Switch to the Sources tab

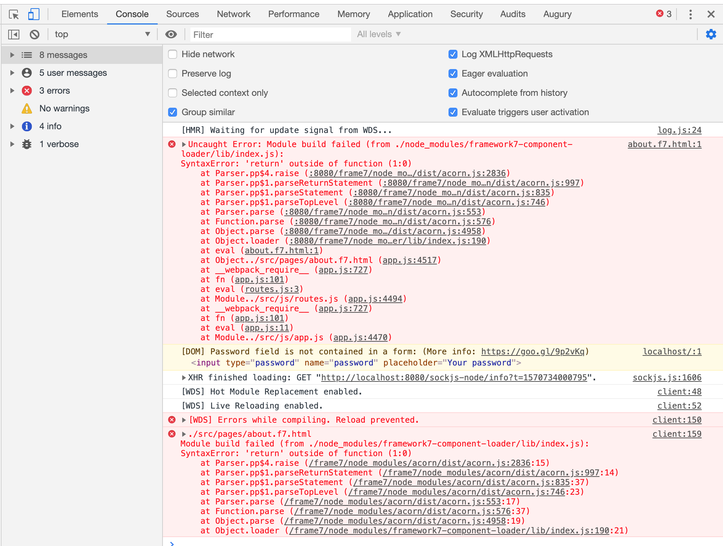[183, 14]
